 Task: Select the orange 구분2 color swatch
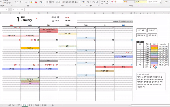click(x=154, y=48)
